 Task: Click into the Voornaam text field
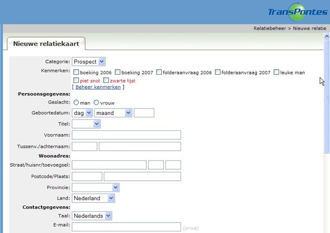(126, 135)
